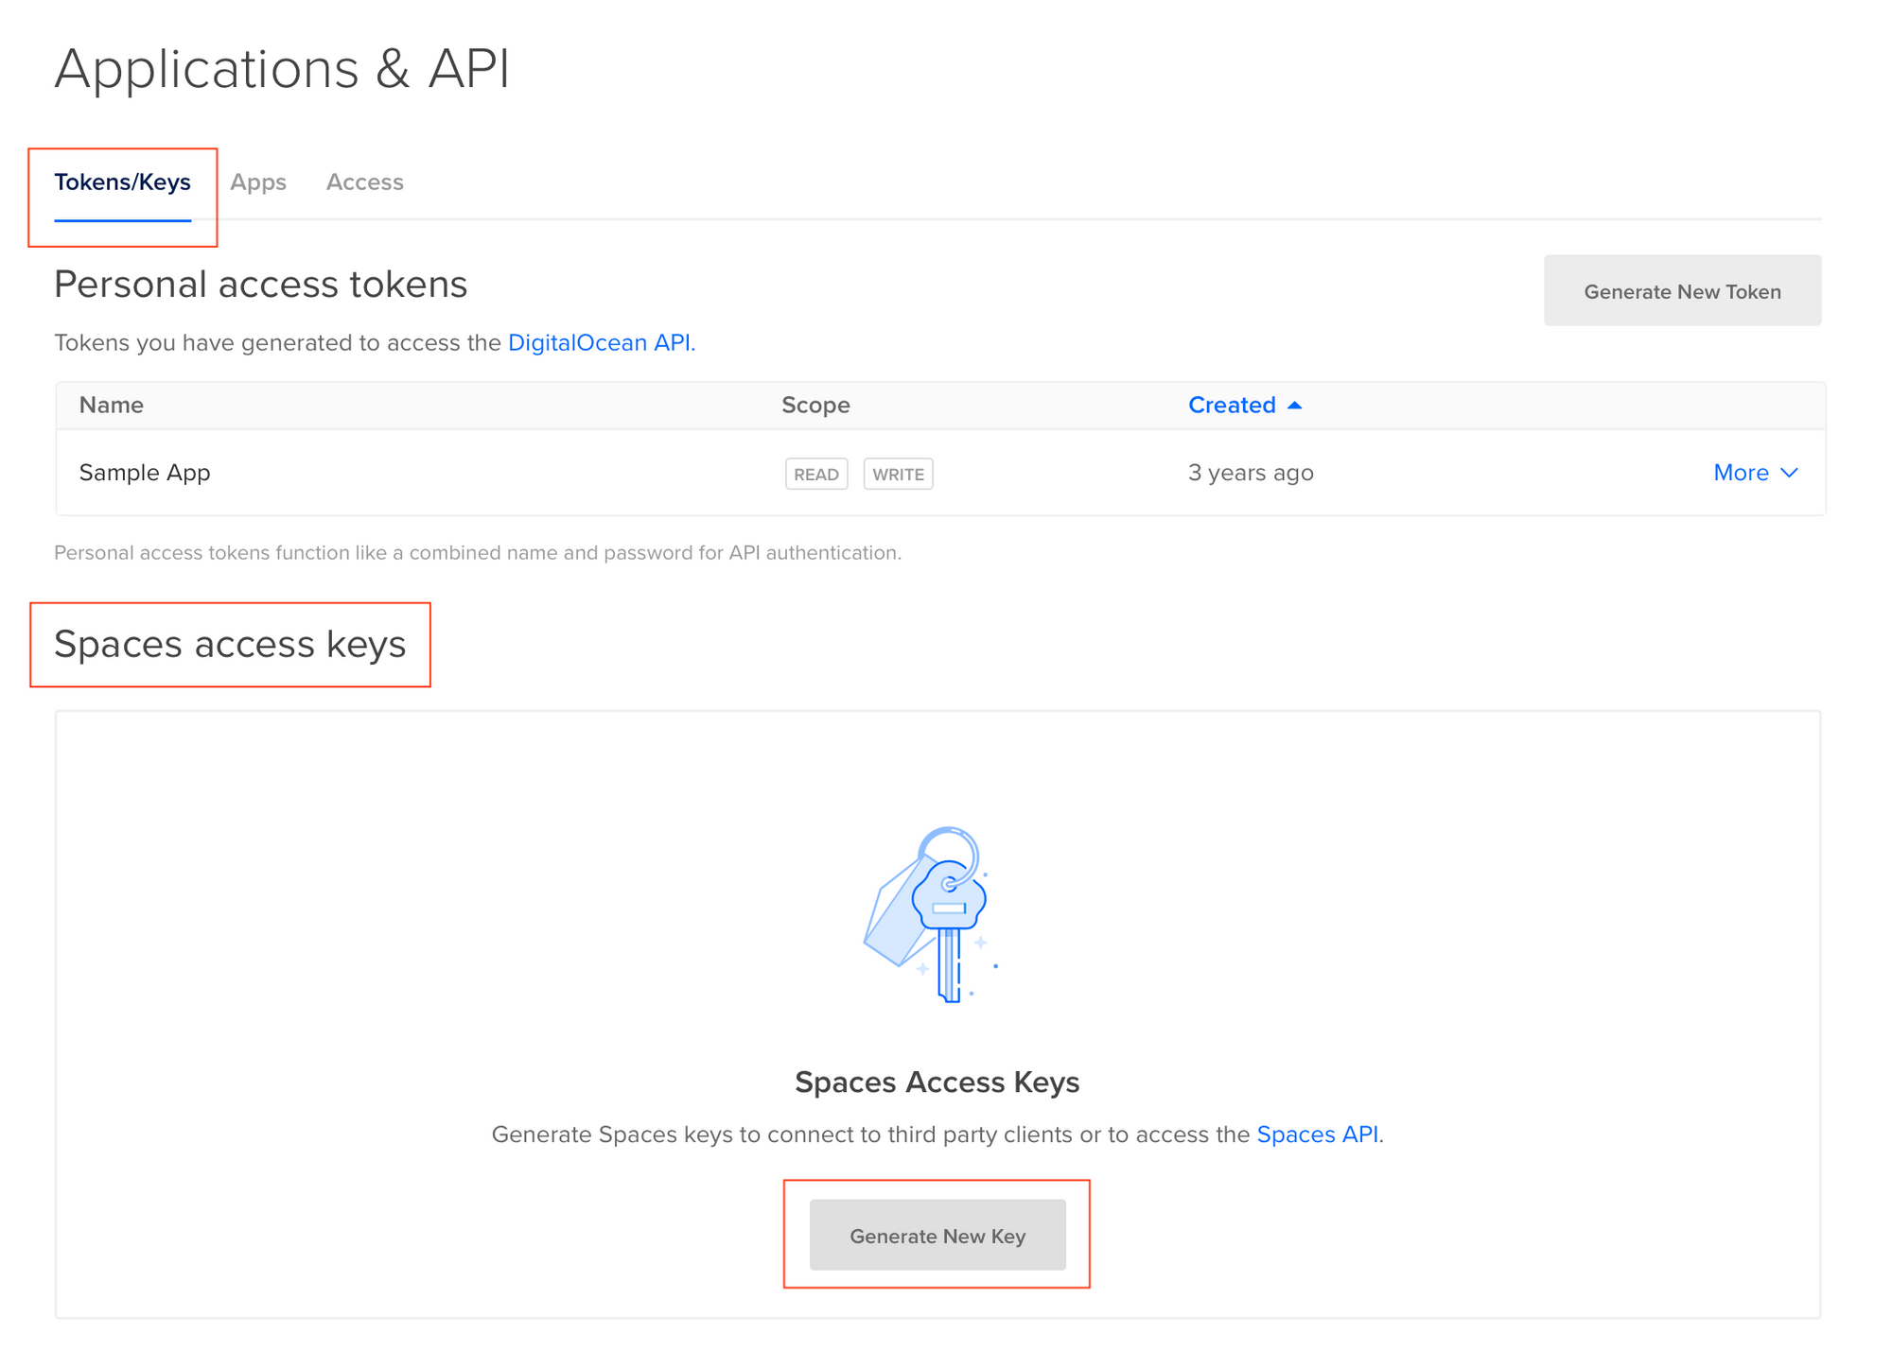Click the More chevron icon
The image size is (1892, 1368).
tap(1788, 474)
